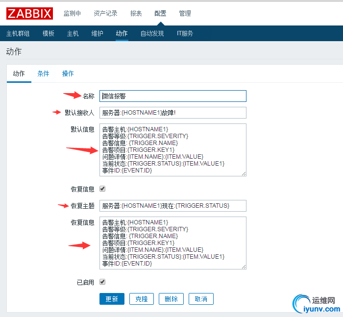Screen dimensions: 343x317
Task: Switch to the 操作 tab
Action: coord(68,73)
